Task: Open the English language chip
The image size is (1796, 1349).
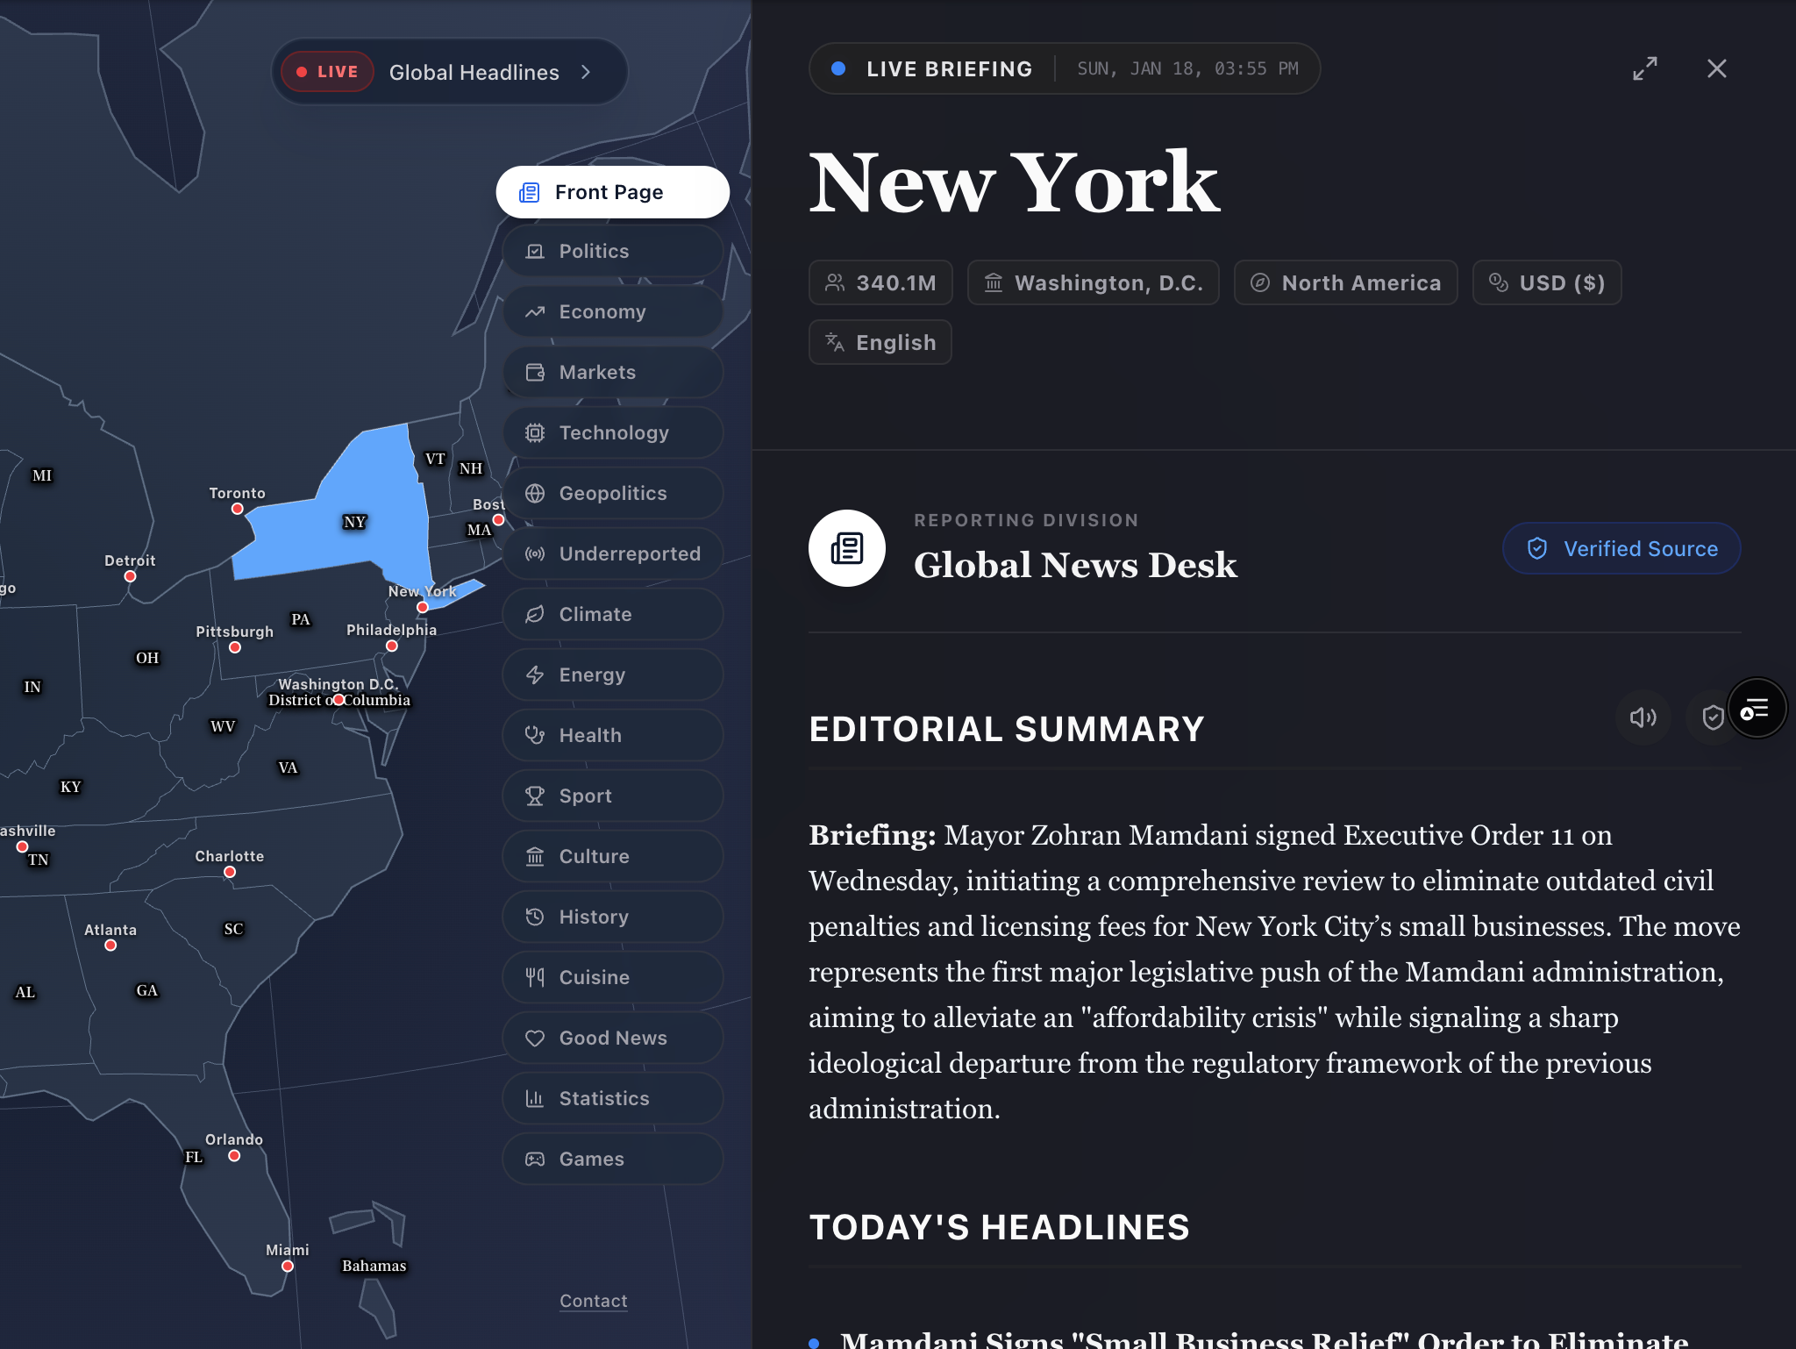Action: [x=880, y=342]
